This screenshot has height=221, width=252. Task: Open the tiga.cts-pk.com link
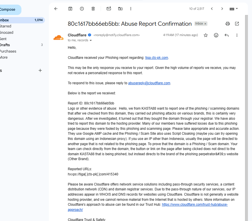pos(157,58)
